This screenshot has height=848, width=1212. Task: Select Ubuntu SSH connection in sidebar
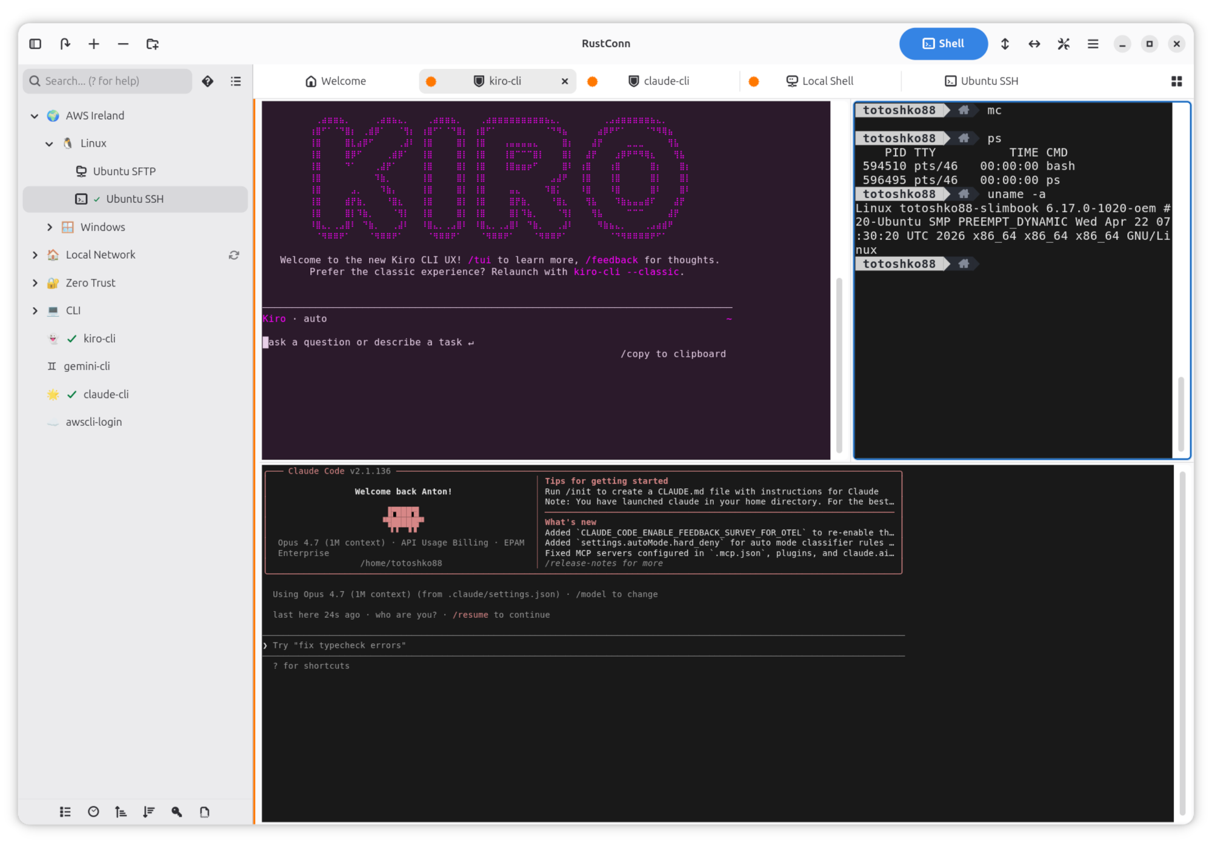pyautogui.click(x=135, y=199)
